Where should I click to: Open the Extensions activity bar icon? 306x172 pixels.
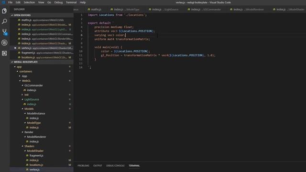[x=4, y=53]
